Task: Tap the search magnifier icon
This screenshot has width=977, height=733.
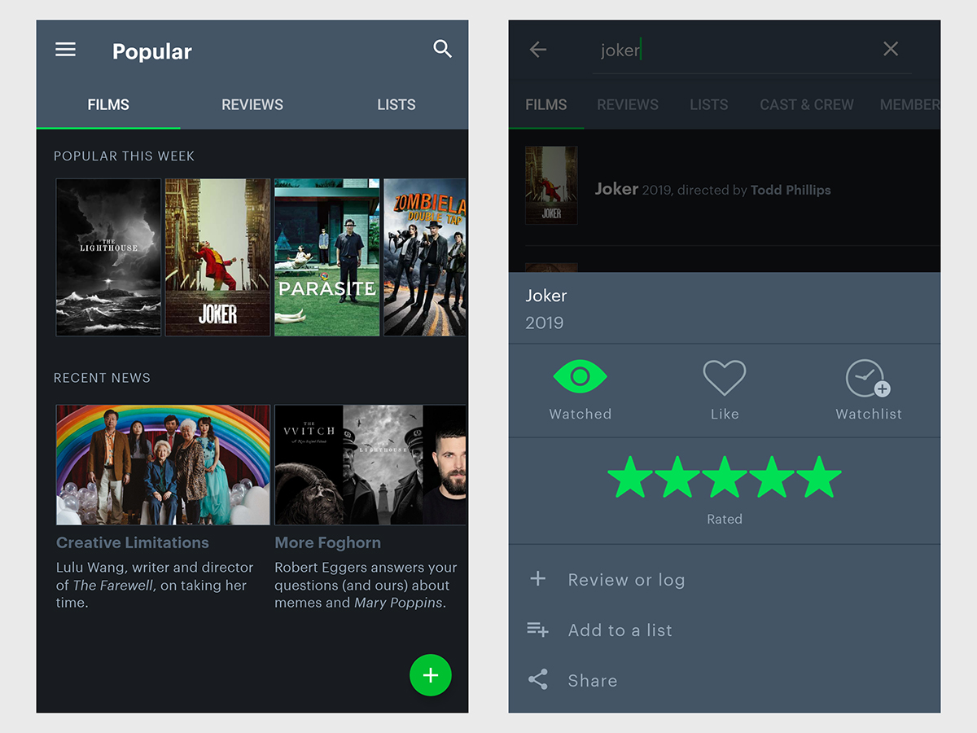Action: (x=442, y=49)
